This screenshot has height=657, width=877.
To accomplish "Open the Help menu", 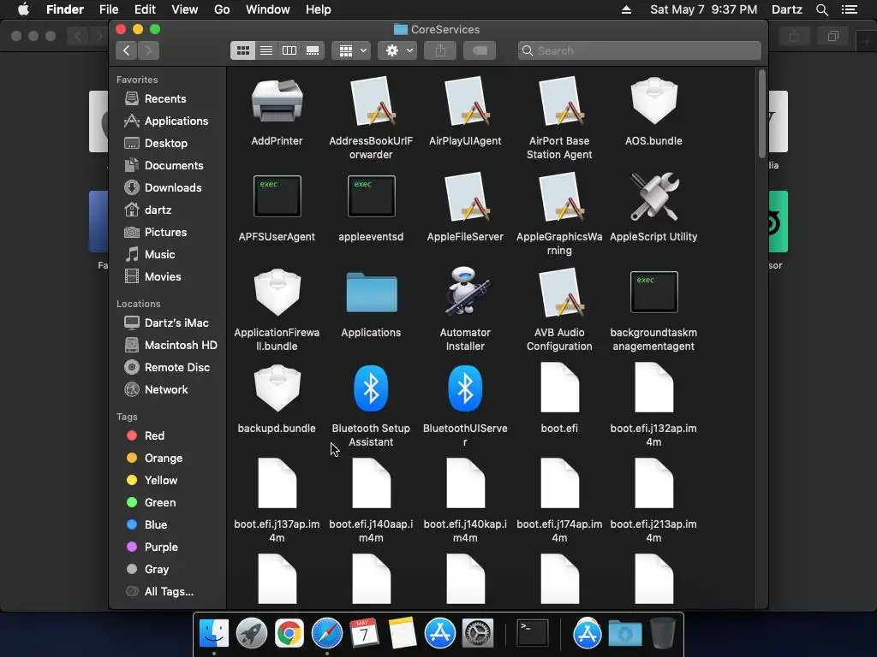I will tap(319, 9).
